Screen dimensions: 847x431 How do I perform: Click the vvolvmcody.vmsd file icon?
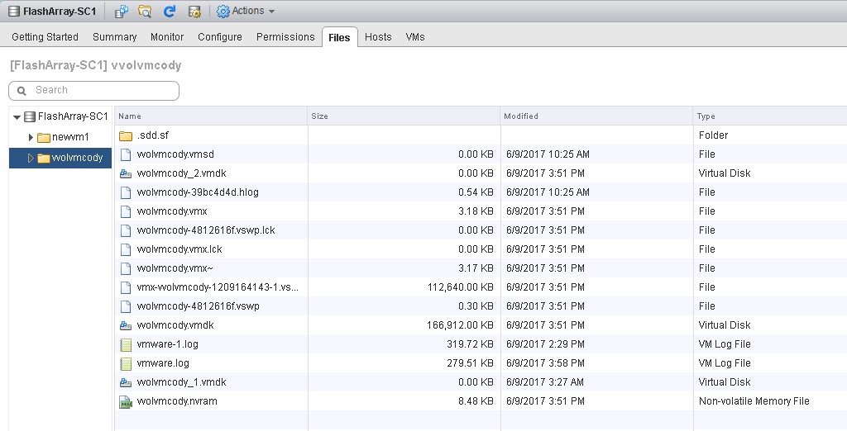click(x=126, y=155)
